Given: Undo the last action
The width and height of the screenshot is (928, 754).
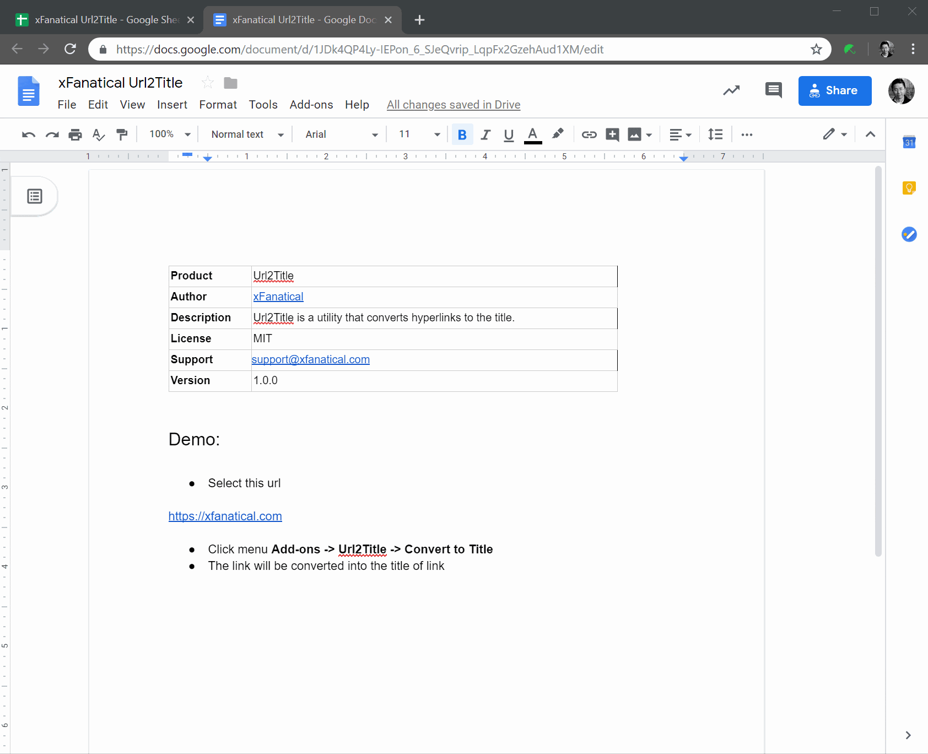Looking at the screenshot, I should click(28, 134).
